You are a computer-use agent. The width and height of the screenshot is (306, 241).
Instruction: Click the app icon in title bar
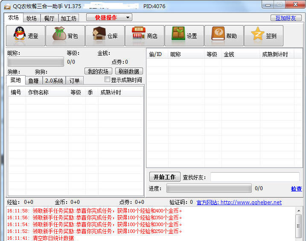click(x=7, y=6)
